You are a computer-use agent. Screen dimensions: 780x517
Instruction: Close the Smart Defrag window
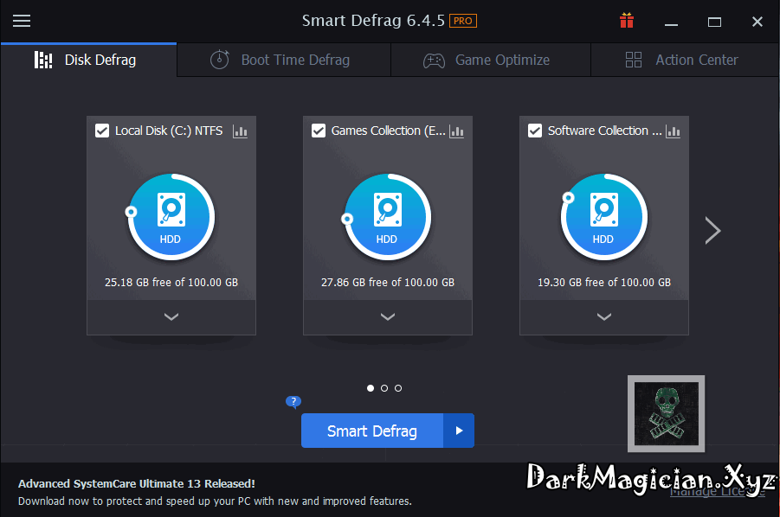click(x=757, y=22)
